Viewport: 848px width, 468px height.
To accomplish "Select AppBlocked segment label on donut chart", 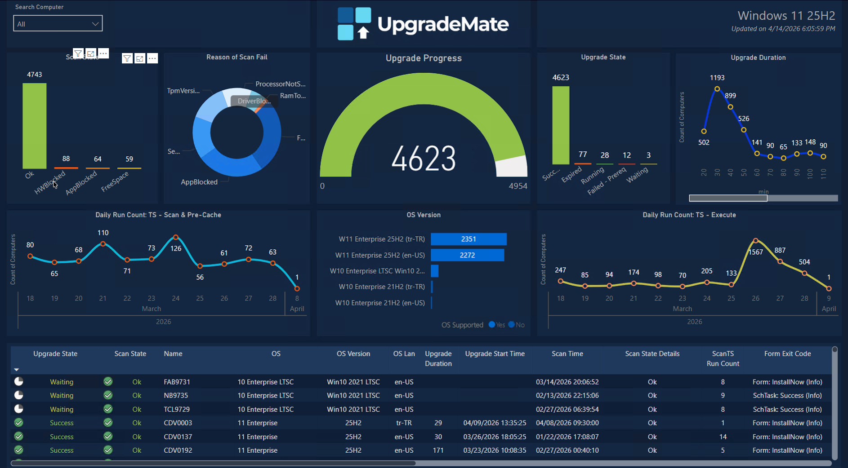I will (199, 182).
